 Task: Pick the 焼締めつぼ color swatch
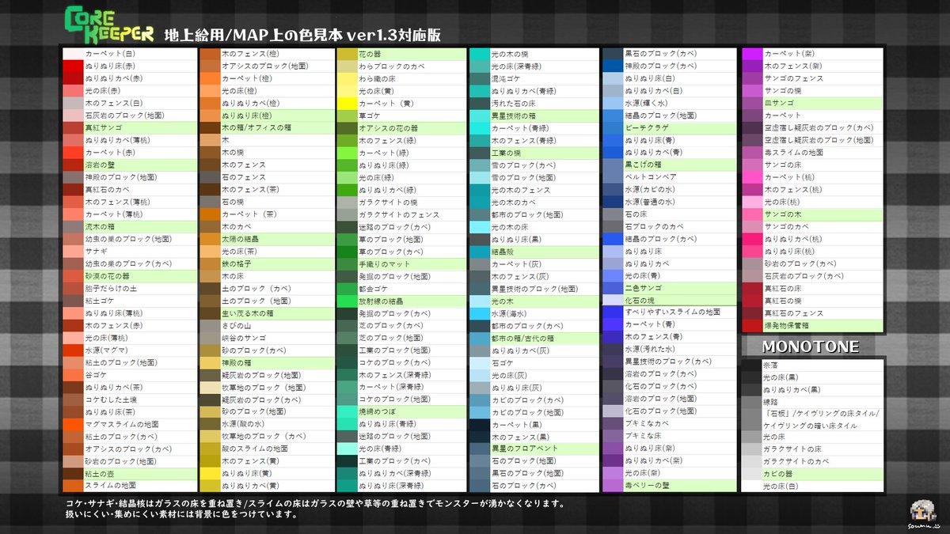348,412
